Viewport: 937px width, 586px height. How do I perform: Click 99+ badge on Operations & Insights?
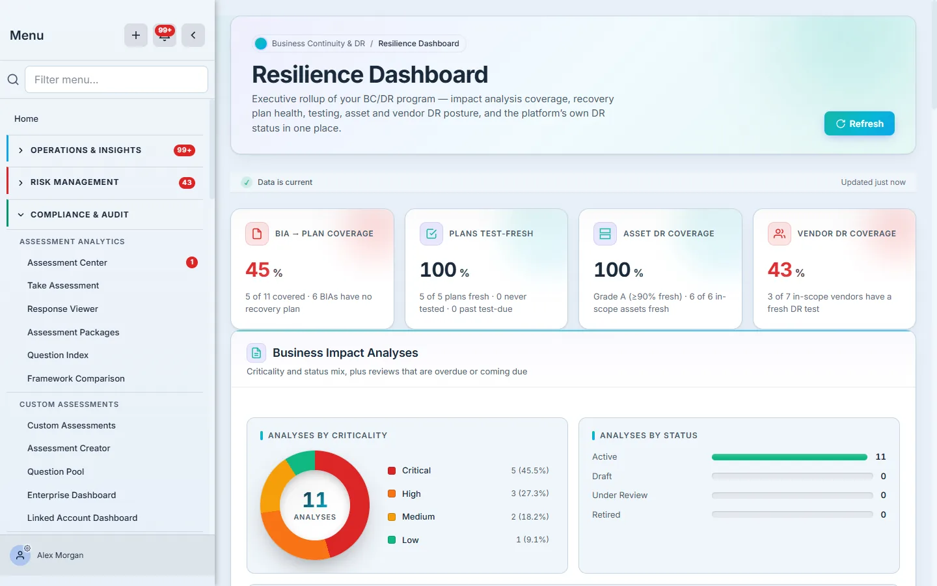click(184, 150)
